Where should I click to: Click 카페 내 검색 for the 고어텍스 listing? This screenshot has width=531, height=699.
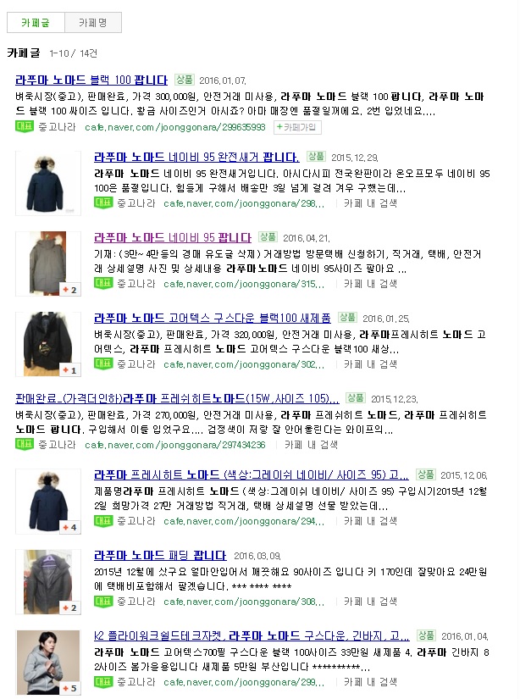[x=370, y=364]
